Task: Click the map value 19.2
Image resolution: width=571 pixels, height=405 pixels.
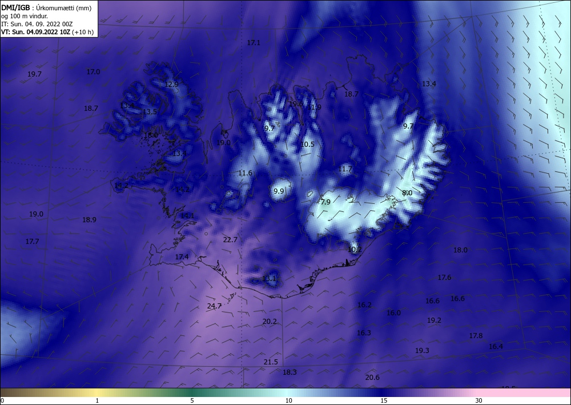Action: click(x=434, y=320)
